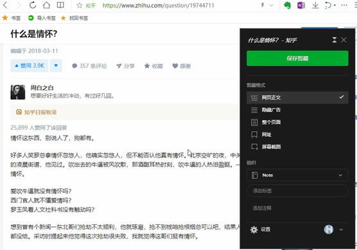Select the 隐藏广告 clip format
This screenshot has height=250, width=357.
[297, 110]
